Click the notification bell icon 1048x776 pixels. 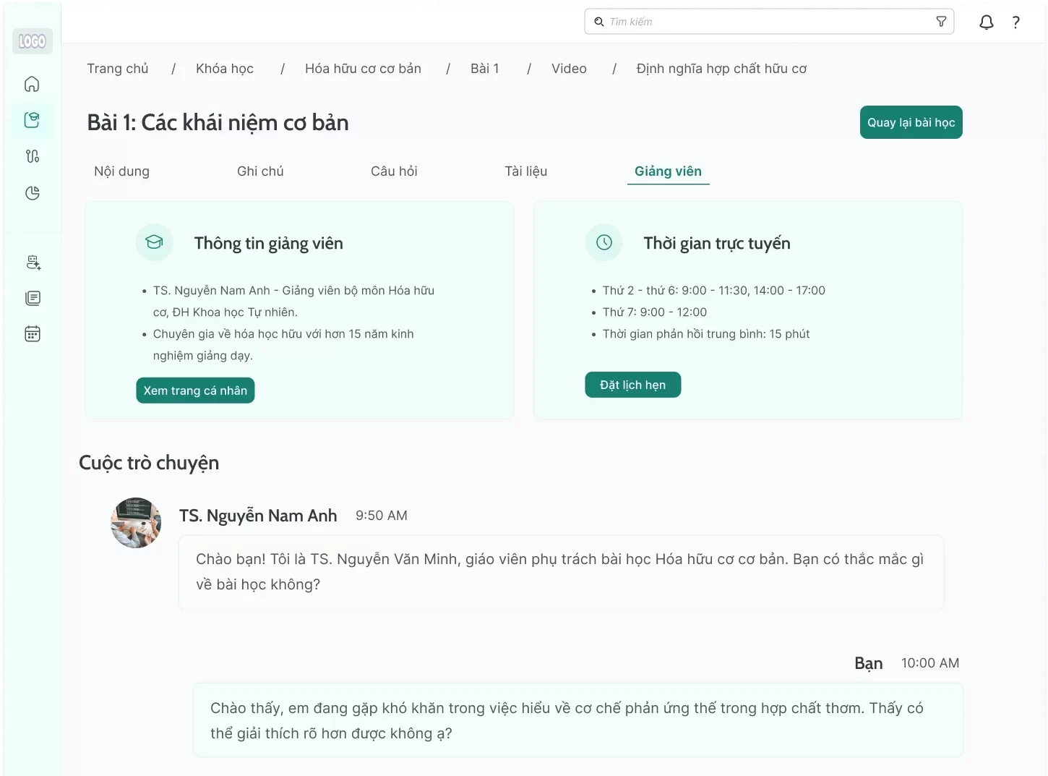[986, 22]
